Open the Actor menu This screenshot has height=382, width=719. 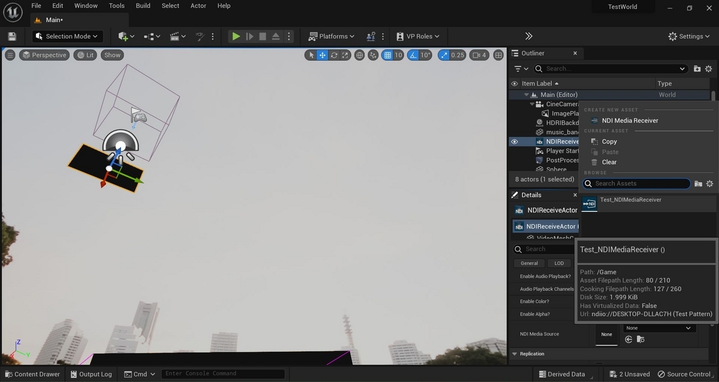(x=198, y=6)
